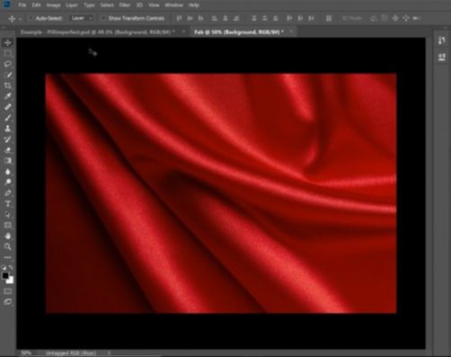Screen dimensions: 451x357
Task: Open the Filter menu
Action: click(x=125, y=5)
